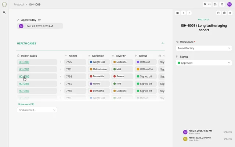Click Weight loss condition in HC-0188 row
Screen dimensions: 235x147
click(97, 62)
